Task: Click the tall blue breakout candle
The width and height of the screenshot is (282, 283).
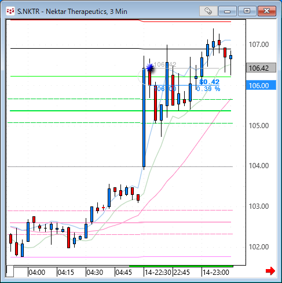Action: click(x=144, y=117)
